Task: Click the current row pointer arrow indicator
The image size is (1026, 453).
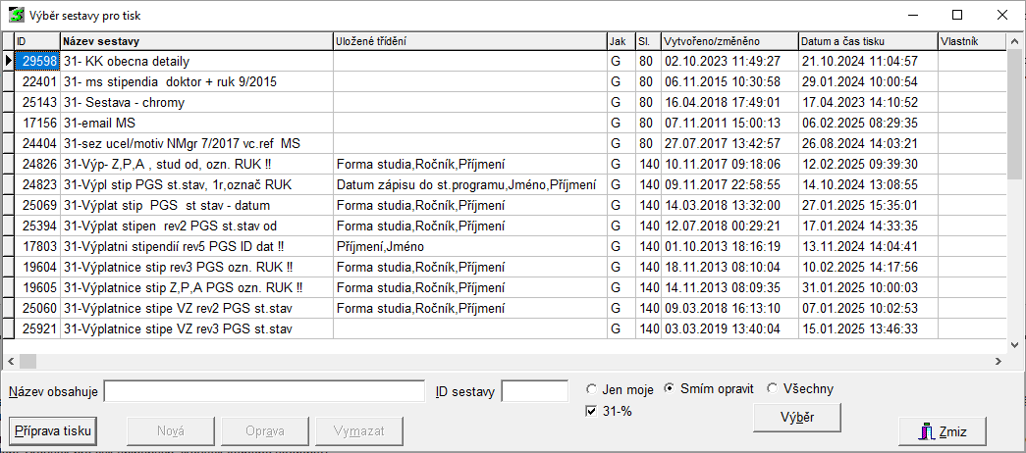Action: [x=9, y=61]
